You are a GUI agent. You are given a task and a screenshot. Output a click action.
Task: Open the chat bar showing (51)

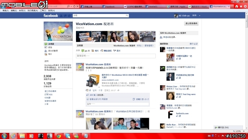[x=228, y=127]
